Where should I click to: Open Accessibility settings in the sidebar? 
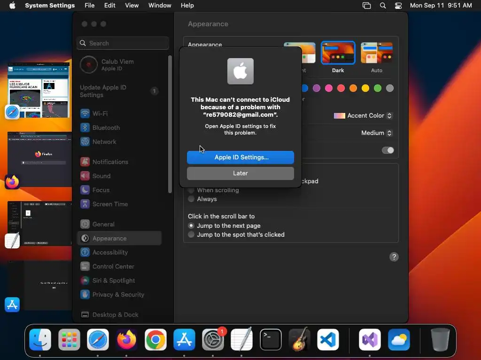click(x=120, y=253)
